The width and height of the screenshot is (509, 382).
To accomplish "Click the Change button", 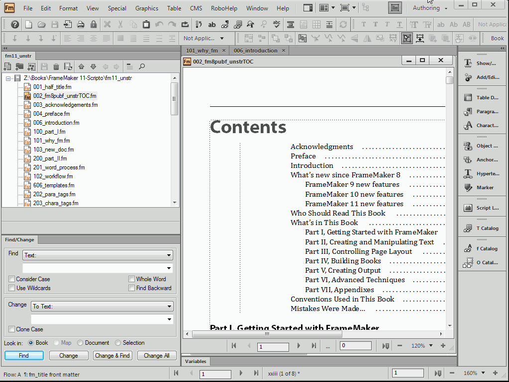I will 69,356.
